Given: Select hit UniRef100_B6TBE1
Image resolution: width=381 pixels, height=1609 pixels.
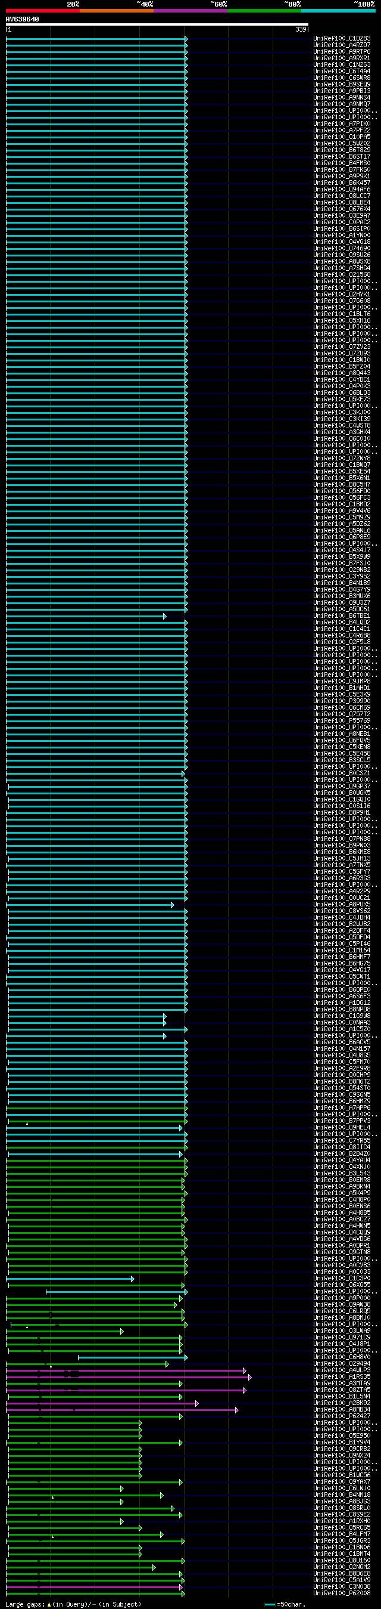Looking at the screenshot, I should [342, 616].
